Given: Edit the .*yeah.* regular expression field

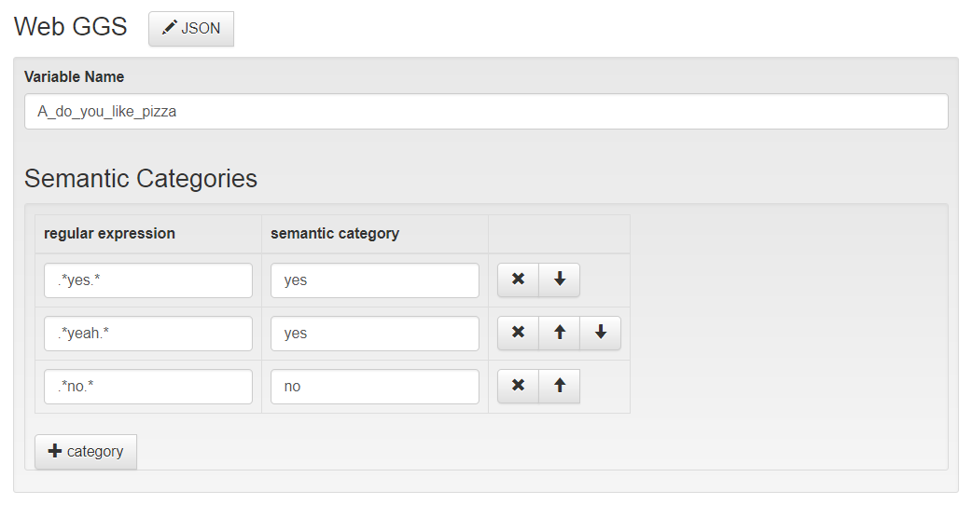Looking at the screenshot, I should coord(148,334).
